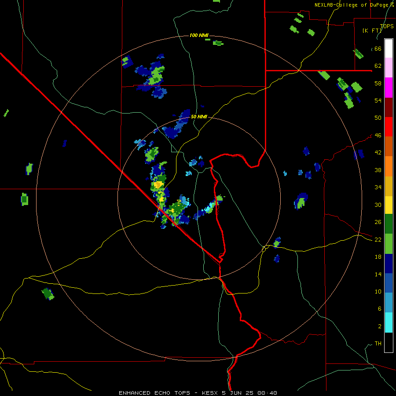
Task: Click the "10" legend value
Action: coord(378,292)
